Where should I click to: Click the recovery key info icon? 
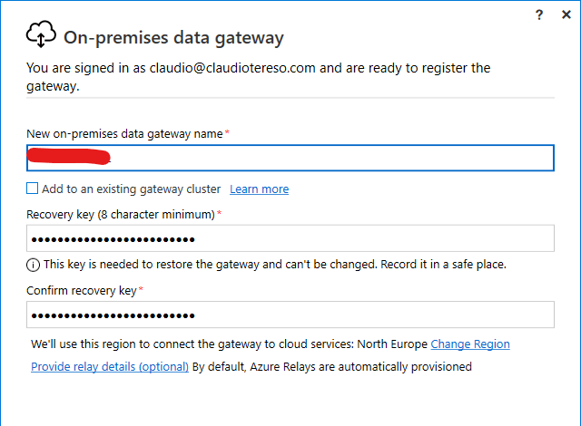click(34, 265)
